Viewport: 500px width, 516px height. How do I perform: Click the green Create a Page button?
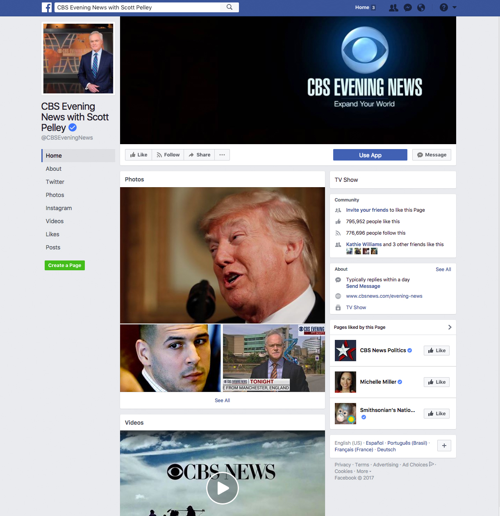click(x=65, y=265)
